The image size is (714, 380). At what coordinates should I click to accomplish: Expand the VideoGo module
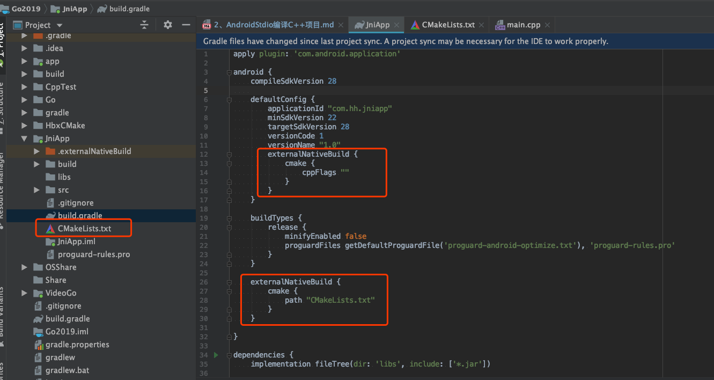click(x=24, y=293)
